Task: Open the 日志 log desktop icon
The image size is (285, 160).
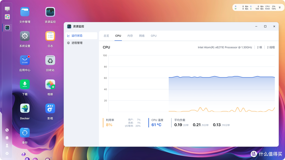Action: point(50,36)
